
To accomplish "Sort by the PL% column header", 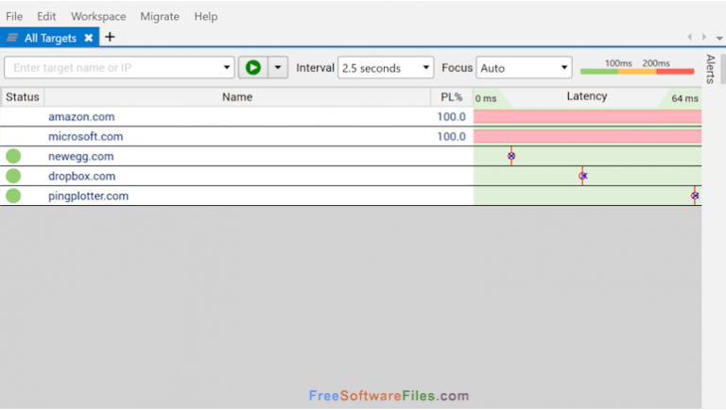I will [452, 97].
